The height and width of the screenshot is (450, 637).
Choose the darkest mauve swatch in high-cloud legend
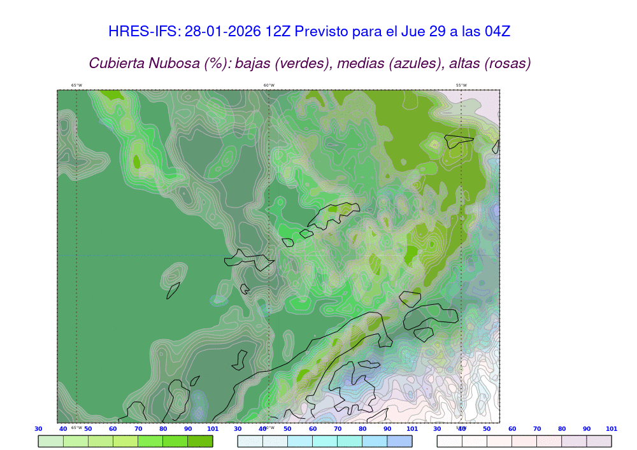(599, 441)
